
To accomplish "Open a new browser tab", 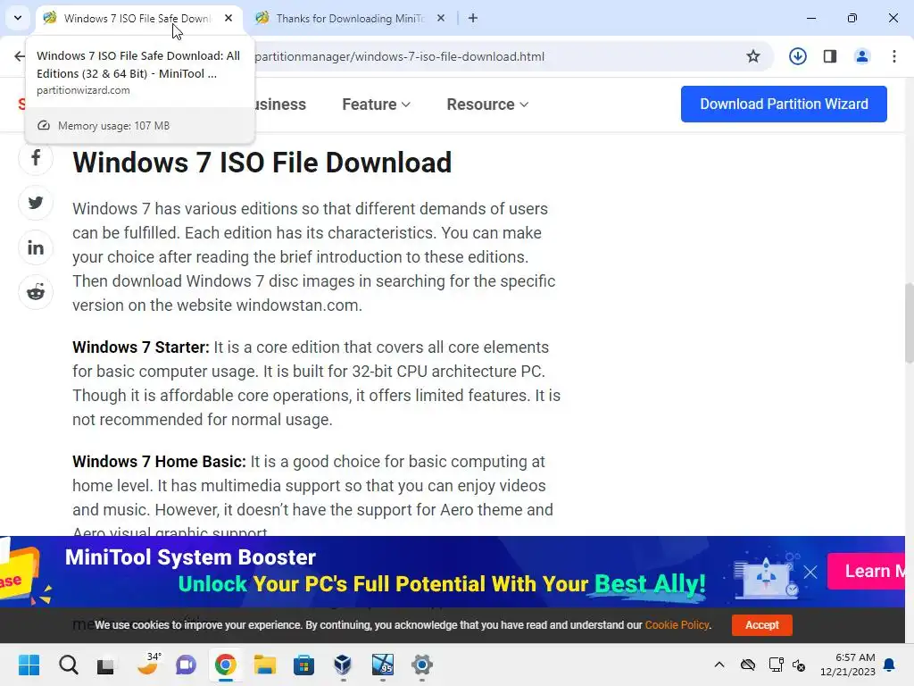I will 473,18.
